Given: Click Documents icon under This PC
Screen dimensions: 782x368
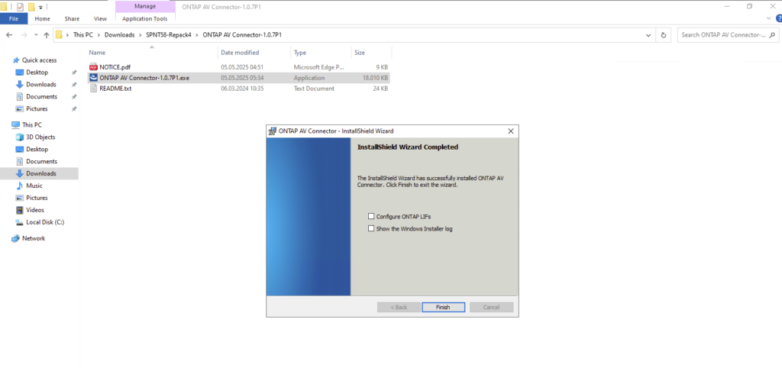Looking at the screenshot, I should (20, 162).
